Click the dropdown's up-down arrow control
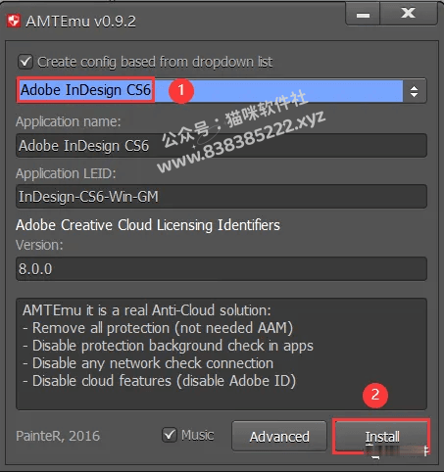Viewport: 444px width, 472px height. (x=415, y=91)
